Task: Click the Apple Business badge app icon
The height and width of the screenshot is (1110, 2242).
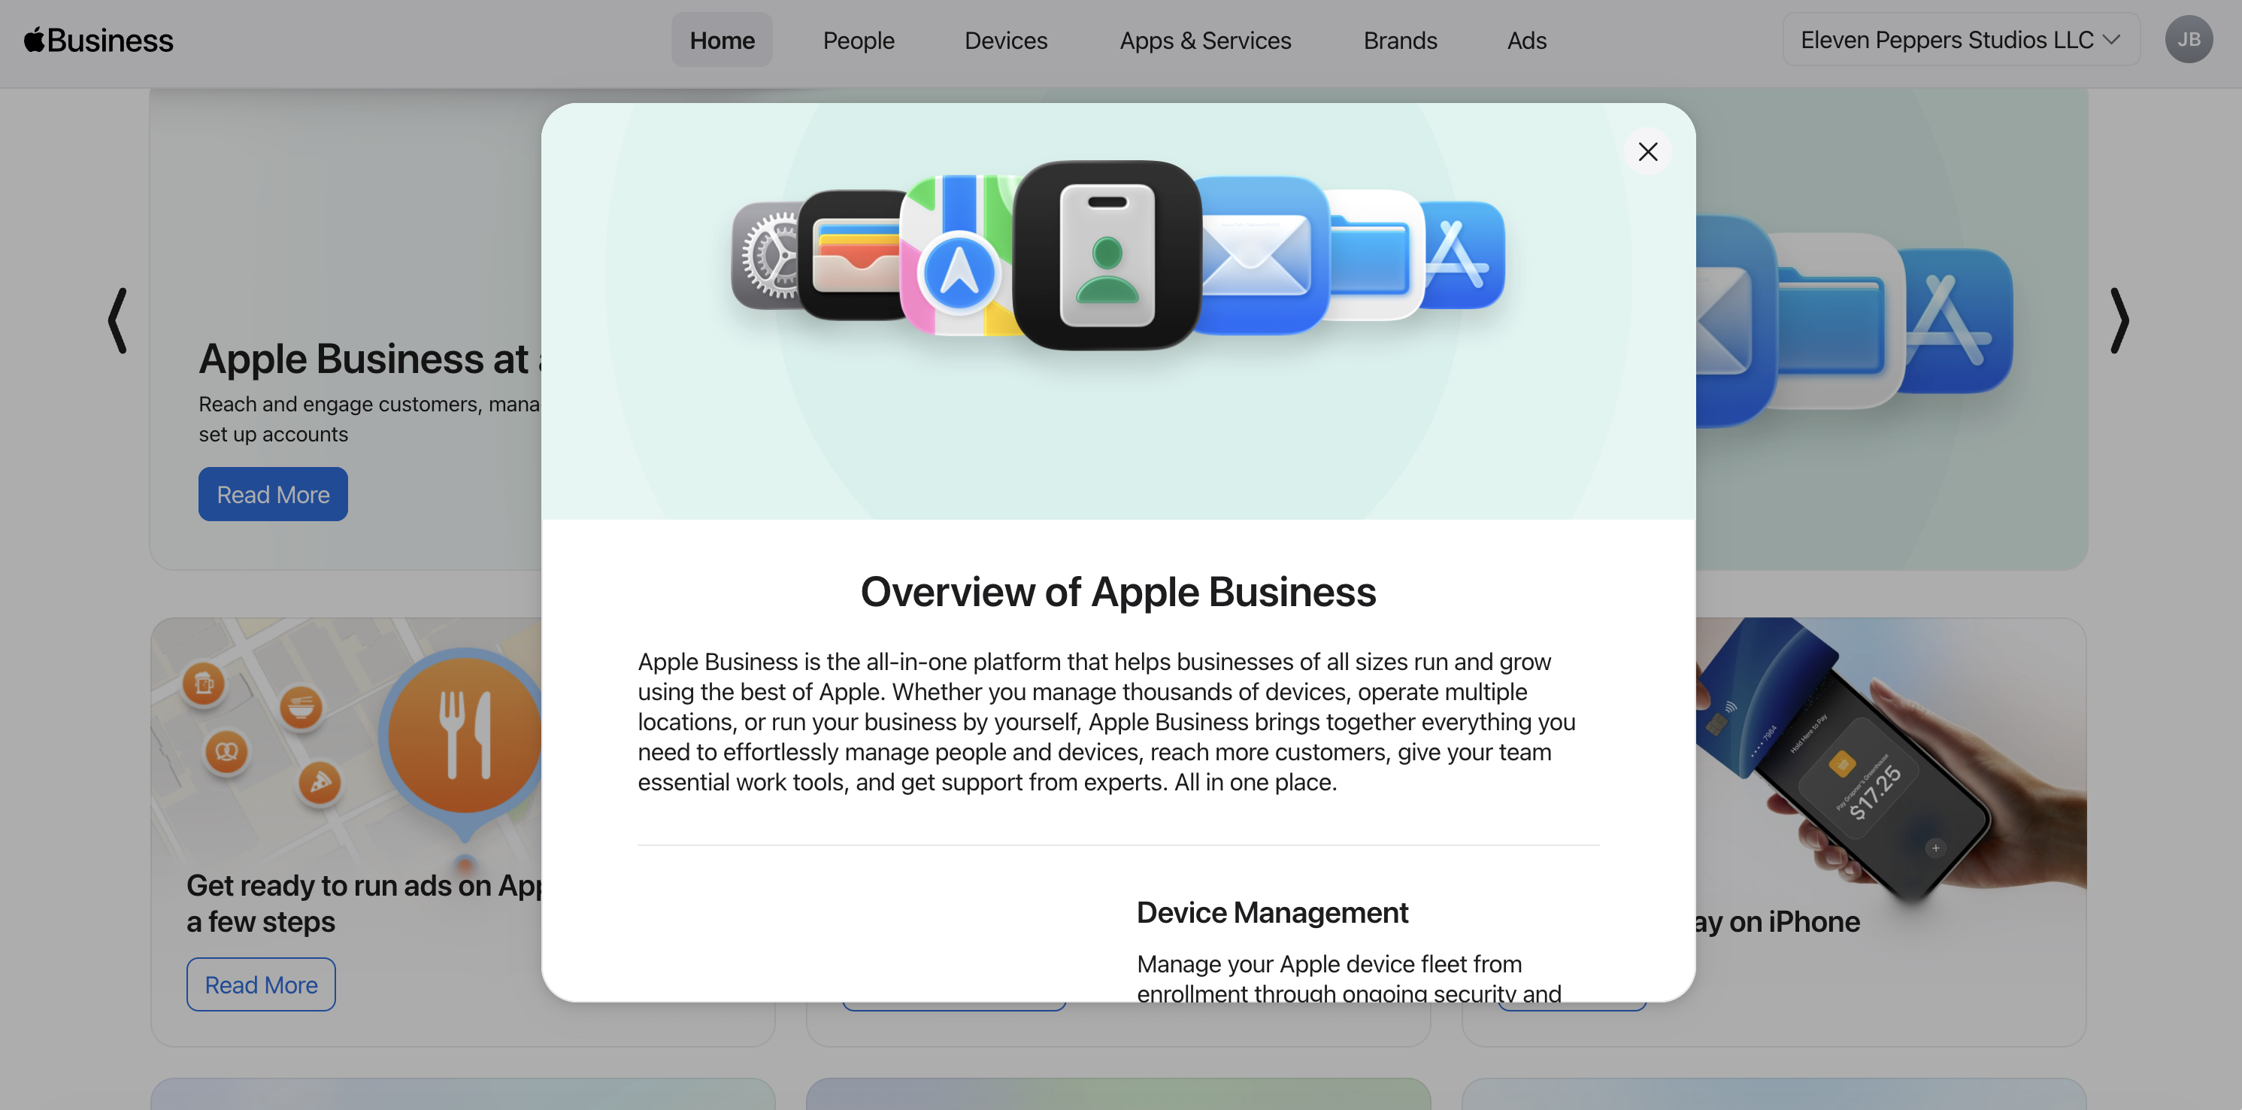Action: [x=1106, y=255]
